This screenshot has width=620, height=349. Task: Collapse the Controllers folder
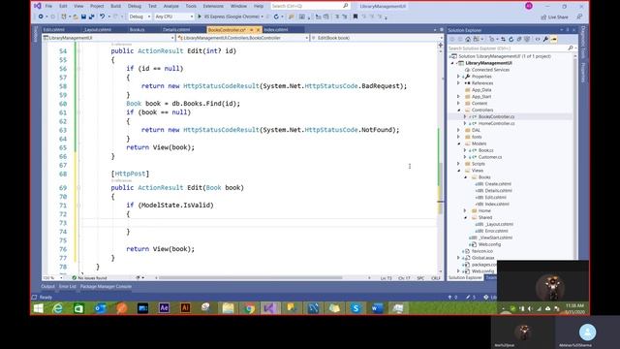point(458,110)
